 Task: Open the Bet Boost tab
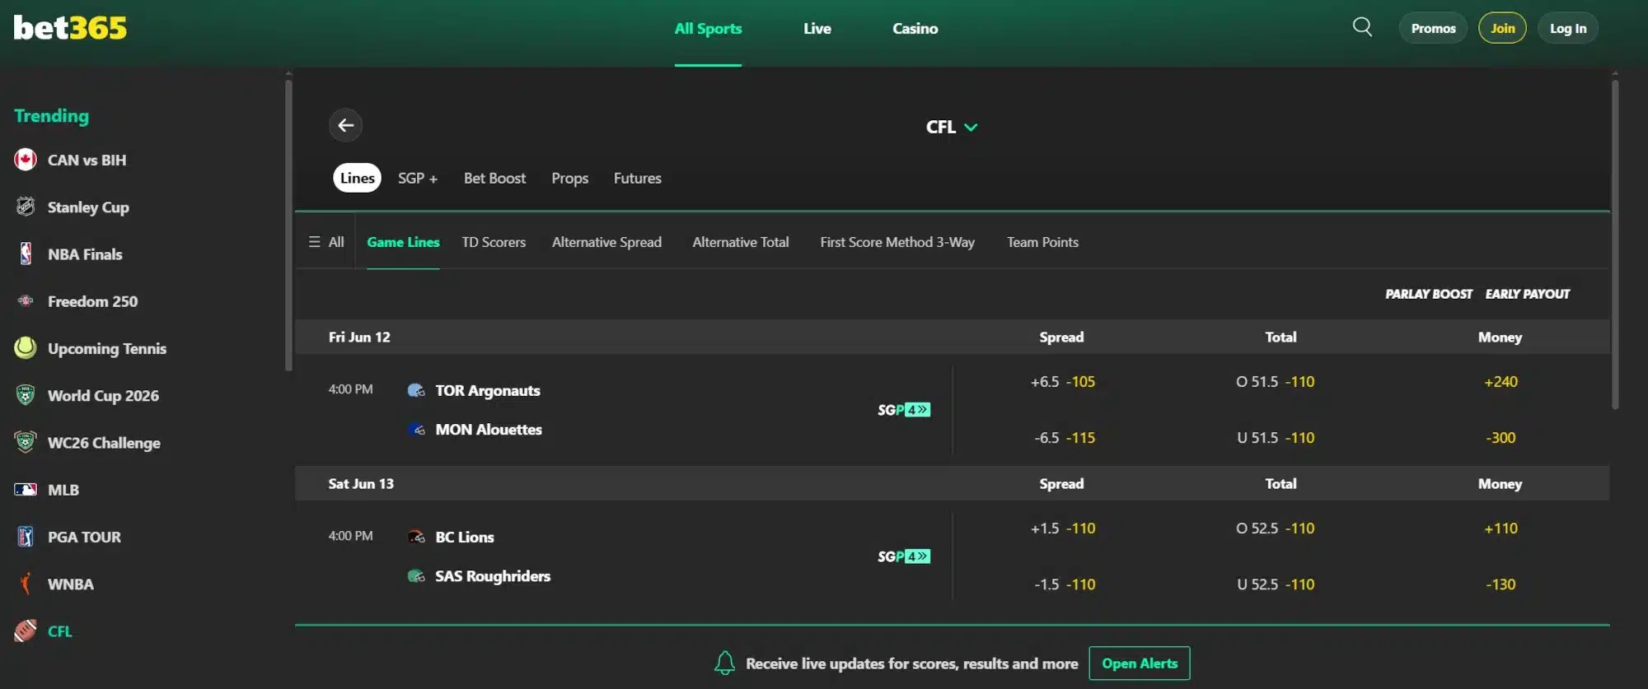[x=494, y=178]
